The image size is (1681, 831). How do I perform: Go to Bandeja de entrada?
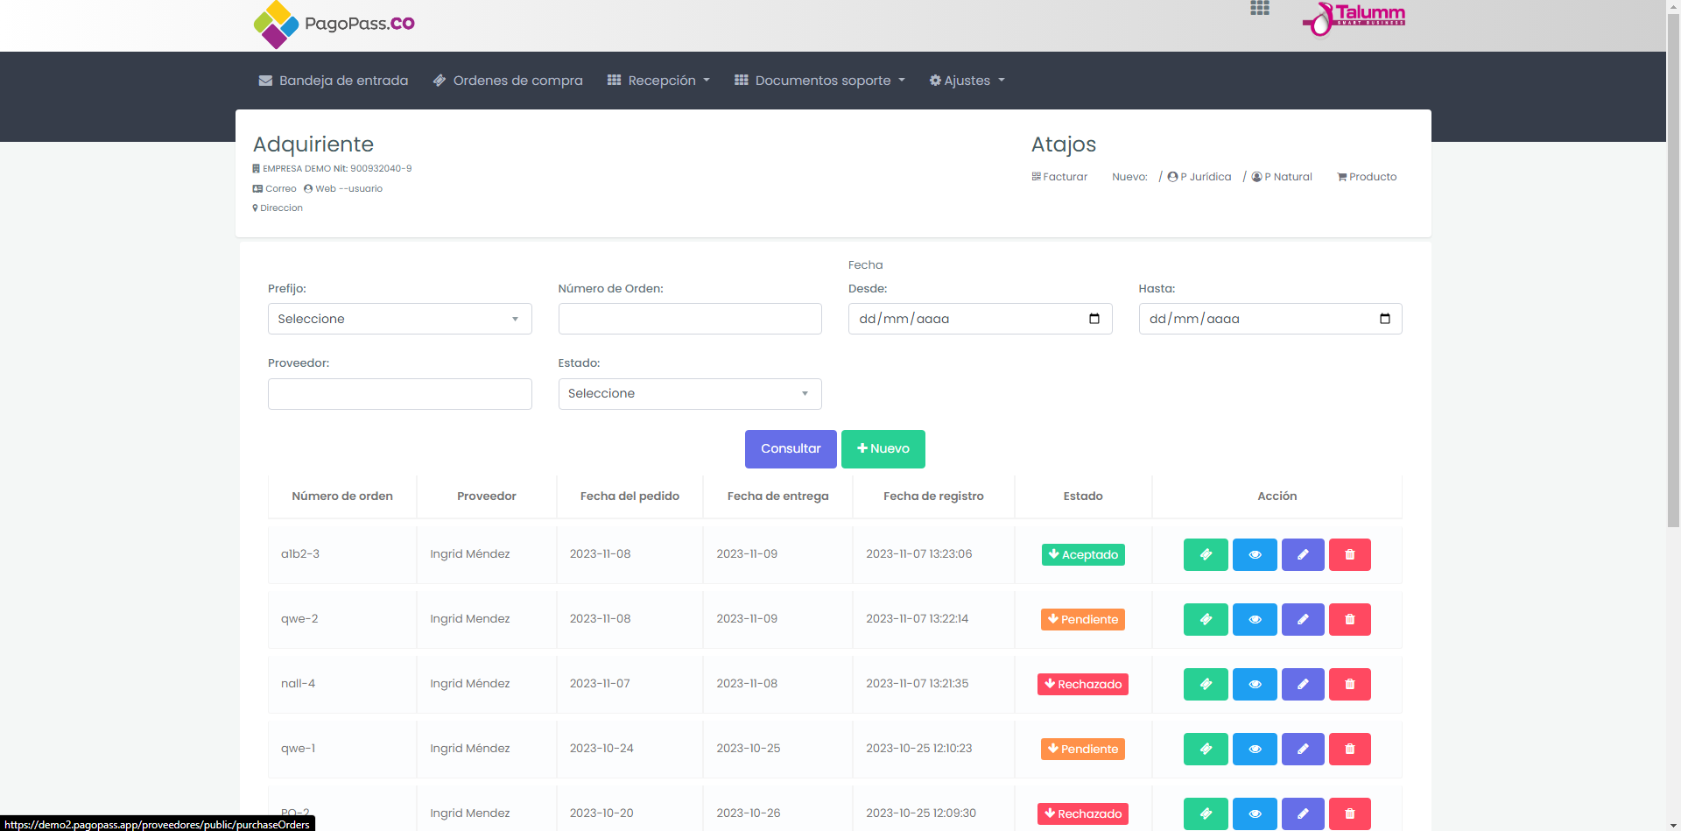pos(334,81)
